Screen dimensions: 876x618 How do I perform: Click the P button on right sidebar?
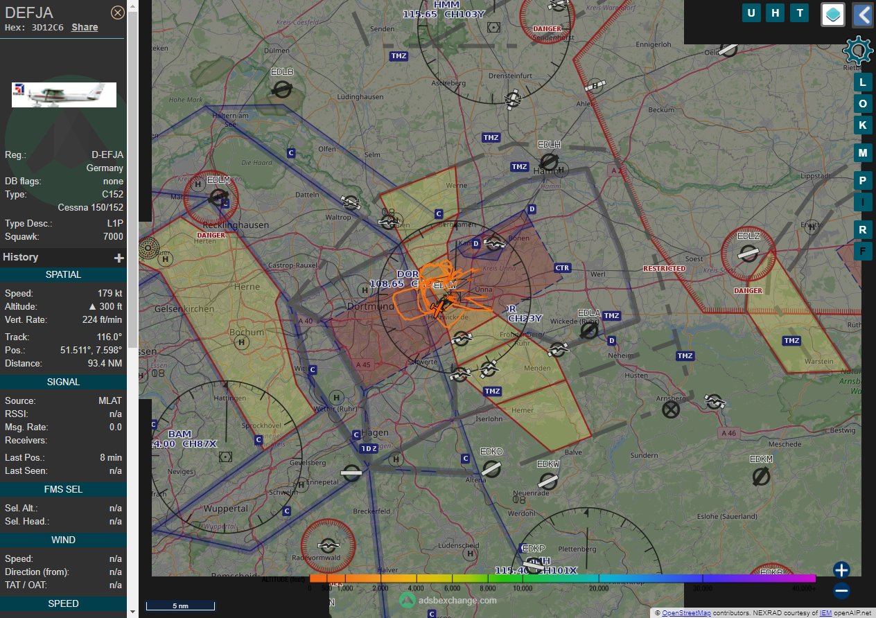862,181
